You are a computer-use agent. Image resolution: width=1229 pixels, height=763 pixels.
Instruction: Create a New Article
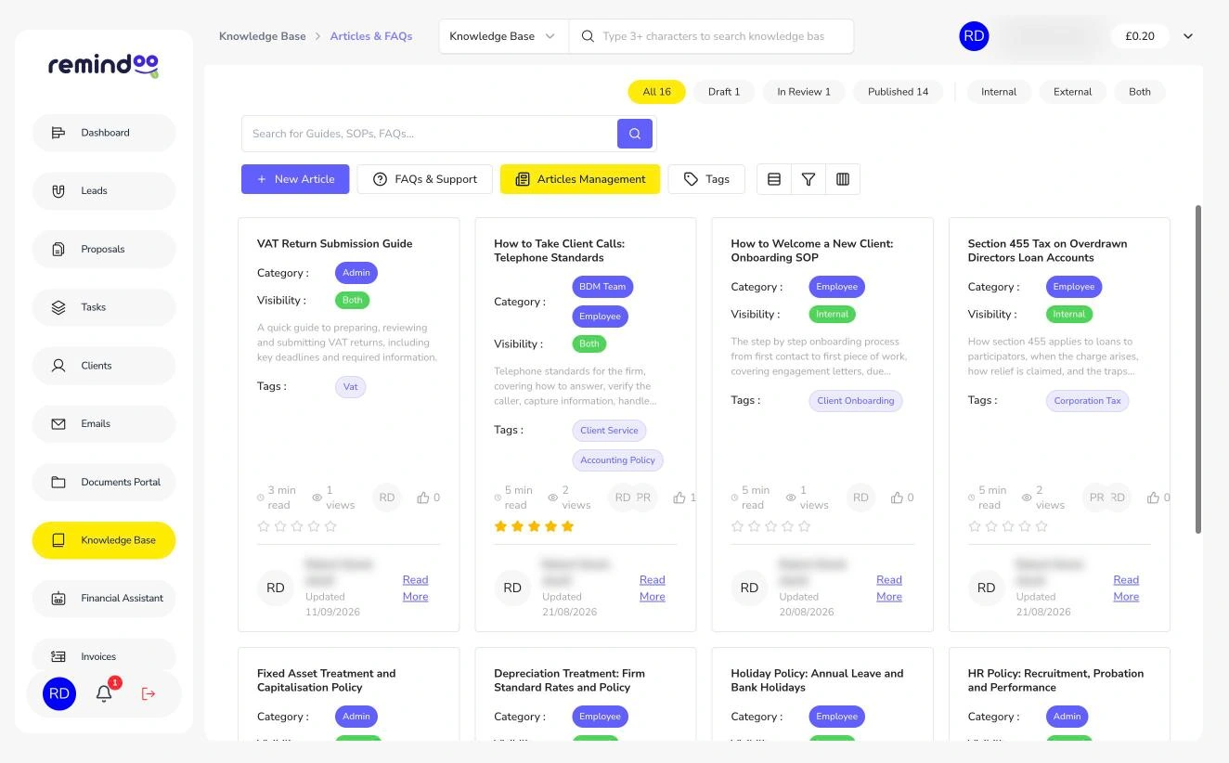[x=295, y=179]
